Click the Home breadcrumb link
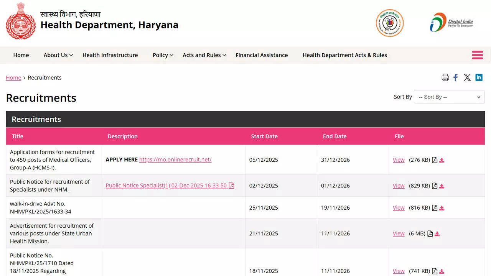The image size is (491, 276). [x=13, y=77]
